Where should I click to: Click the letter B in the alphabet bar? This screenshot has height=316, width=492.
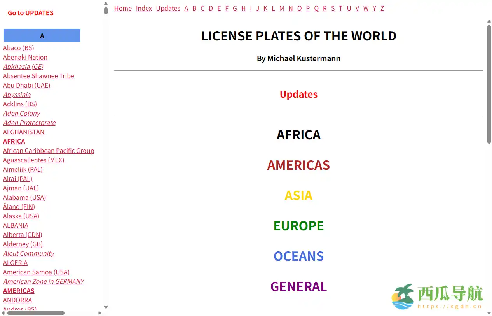pos(194,8)
